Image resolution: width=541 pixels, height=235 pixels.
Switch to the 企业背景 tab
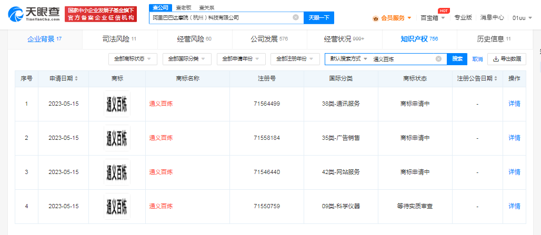[45, 39]
